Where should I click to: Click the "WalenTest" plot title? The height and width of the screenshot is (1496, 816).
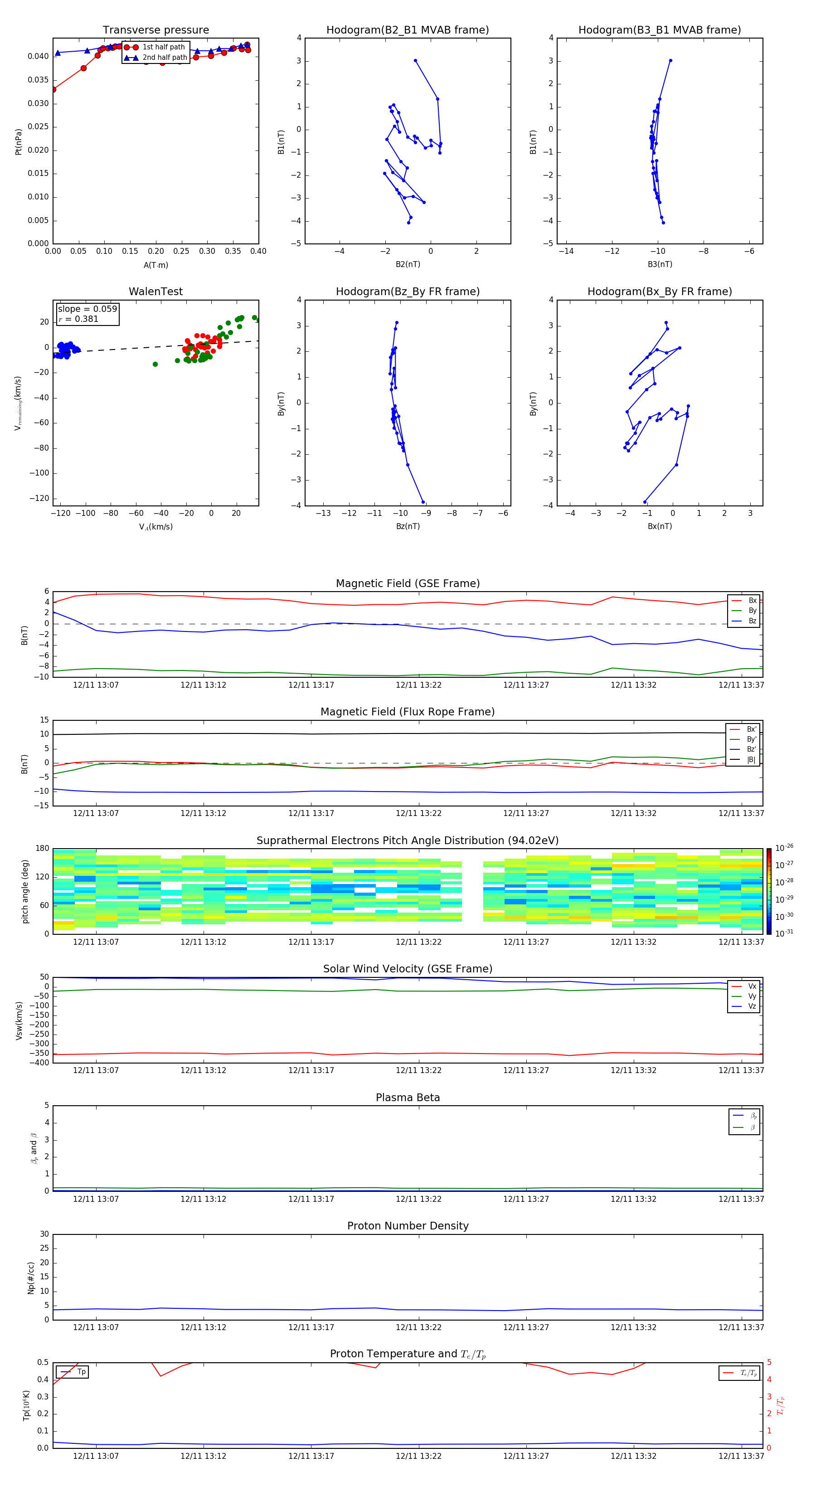(155, 291)
